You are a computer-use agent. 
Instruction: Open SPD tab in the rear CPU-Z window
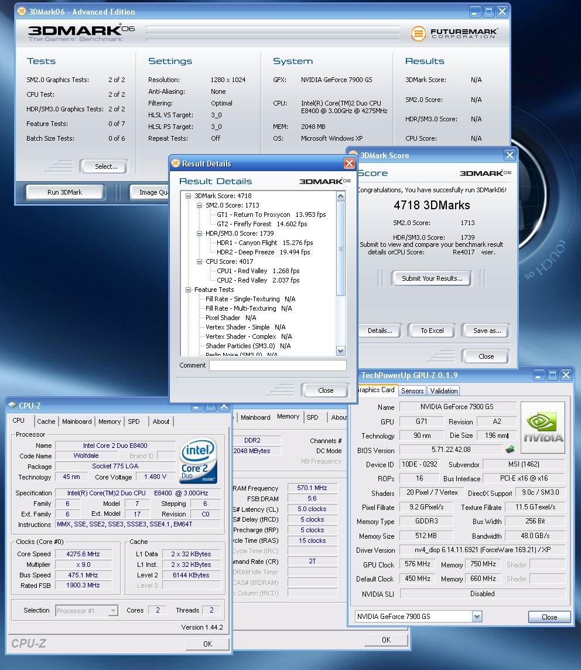coord(313,417)
